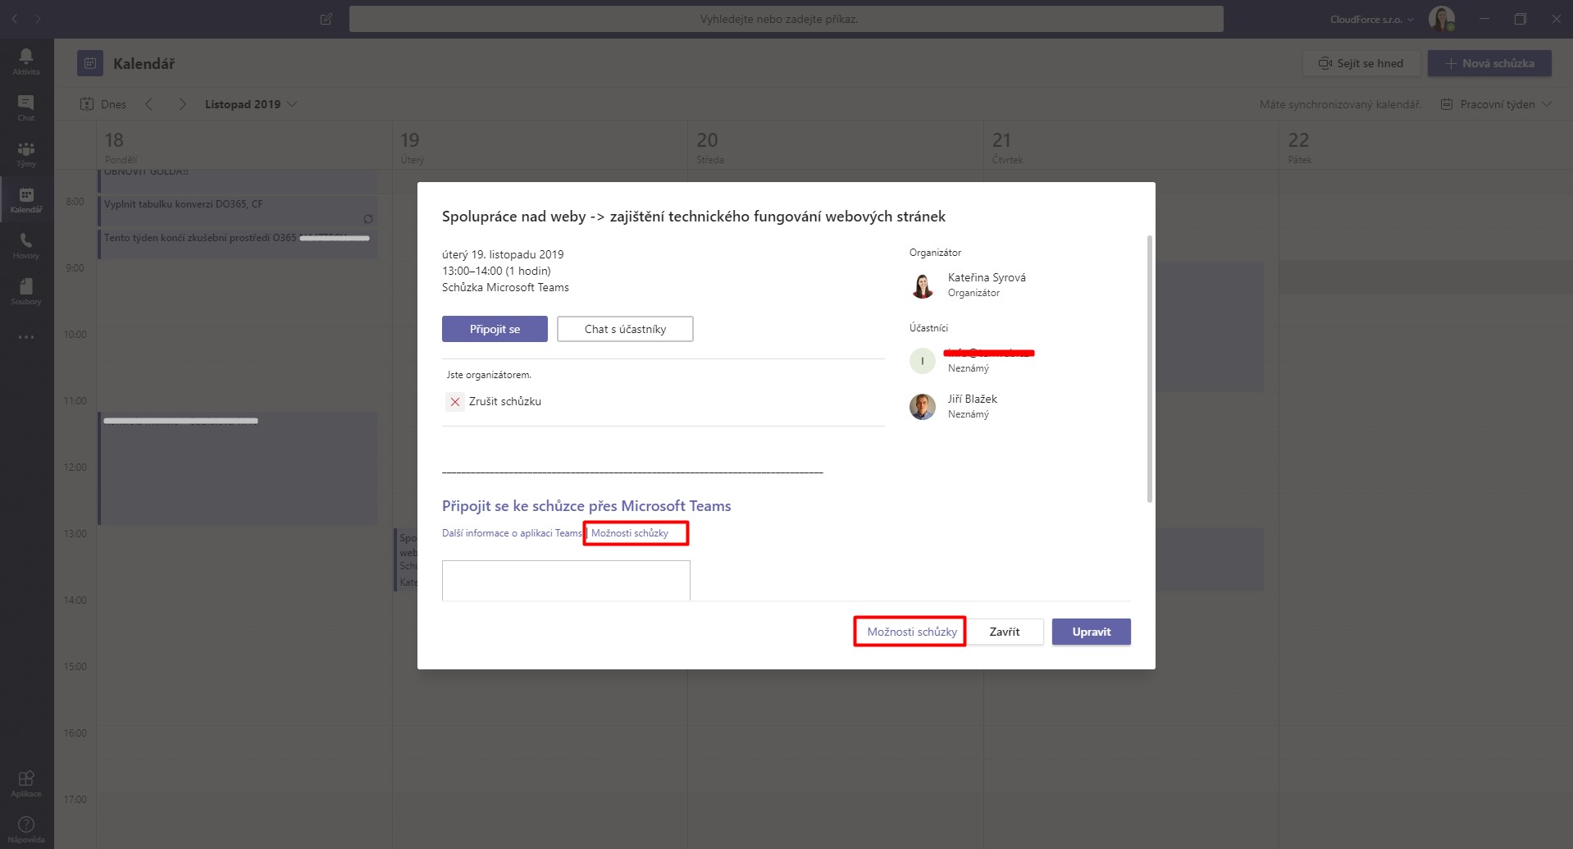Click the Kateřina Syrová organizer name

(x=987, y=277)
